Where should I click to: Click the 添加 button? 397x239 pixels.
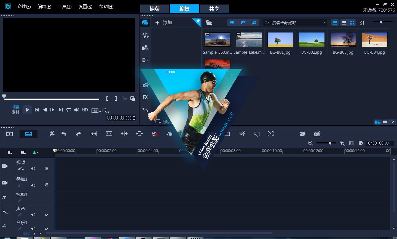point(164,23)
